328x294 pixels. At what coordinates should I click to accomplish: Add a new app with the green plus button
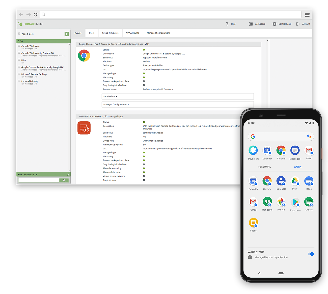coord(67,34)
